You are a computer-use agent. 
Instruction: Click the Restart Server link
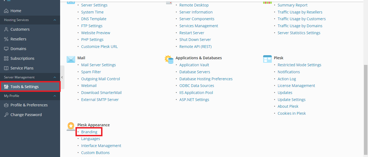pyautogui.click(x=192, y=33)
